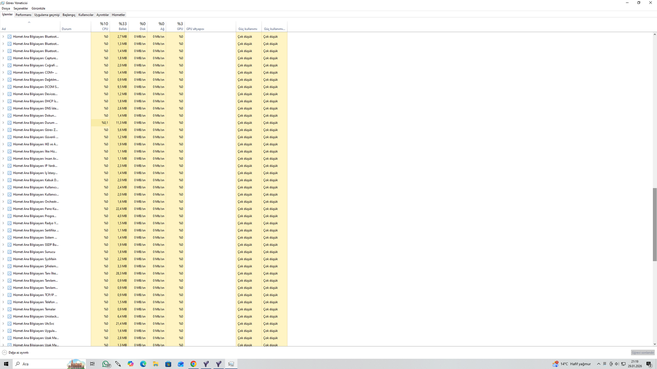Open Google Chrome from the taskbar
The height and width of the screenshot is (369, 657).
point(193,364)
